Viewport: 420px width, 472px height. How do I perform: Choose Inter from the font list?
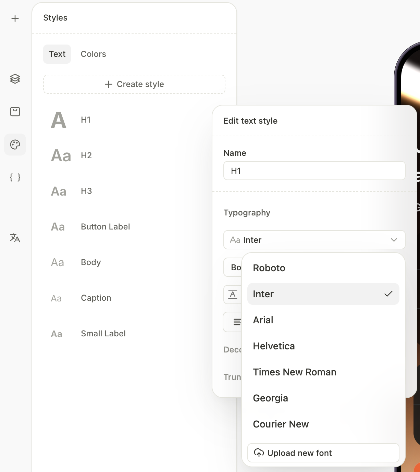click(x=323, y=294)
